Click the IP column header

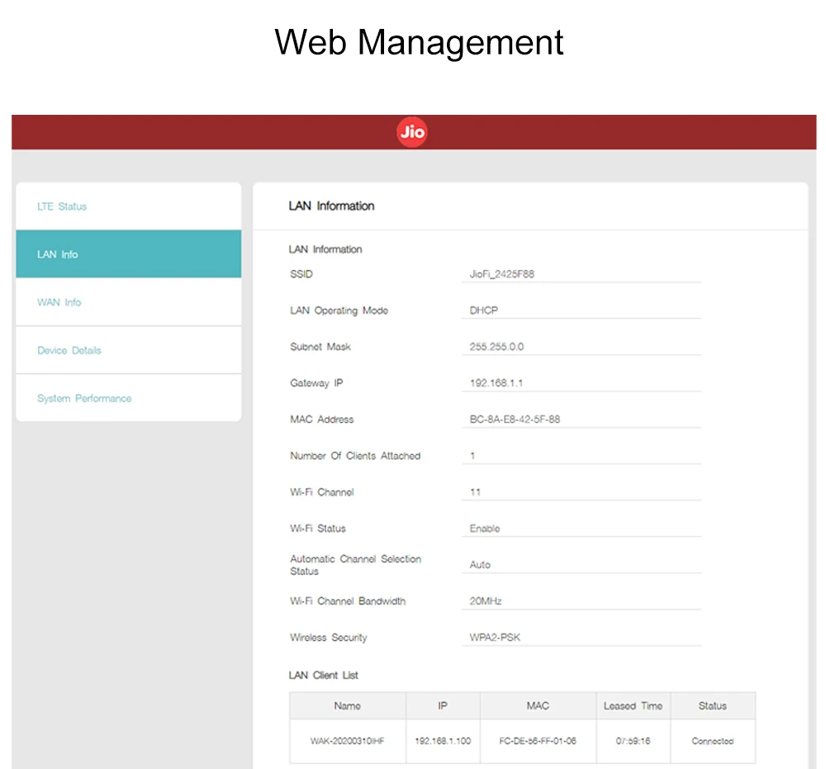443,705
